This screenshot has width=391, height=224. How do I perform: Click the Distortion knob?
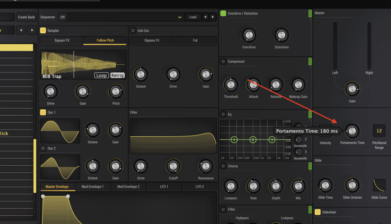(x=282, y=35)
